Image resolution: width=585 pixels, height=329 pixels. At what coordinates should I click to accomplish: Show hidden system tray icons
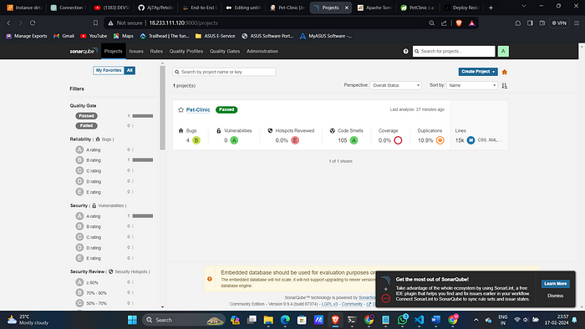[x=476, y=320]
